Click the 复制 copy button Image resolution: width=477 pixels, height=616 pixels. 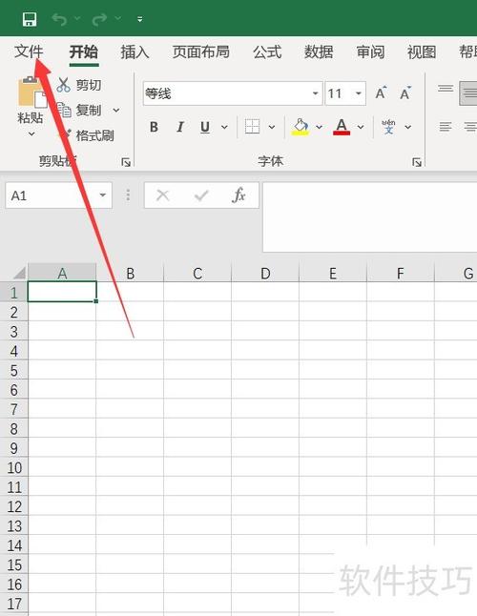click(79, 110)
